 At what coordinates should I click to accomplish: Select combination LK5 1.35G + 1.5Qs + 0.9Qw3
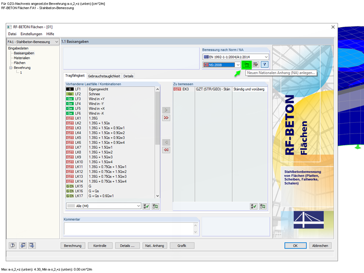111,137
